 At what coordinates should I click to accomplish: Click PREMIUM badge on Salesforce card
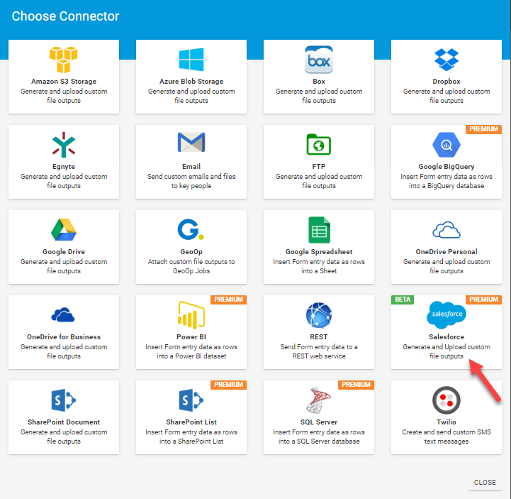[x=483, y=300]
